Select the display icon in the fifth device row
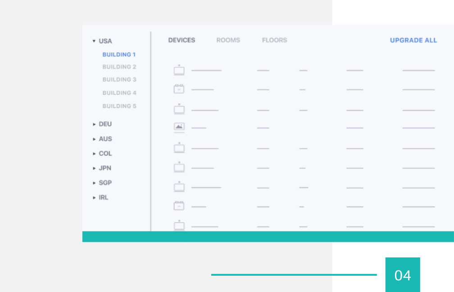This screenshot has height=292, width=454. click(179, 148)
